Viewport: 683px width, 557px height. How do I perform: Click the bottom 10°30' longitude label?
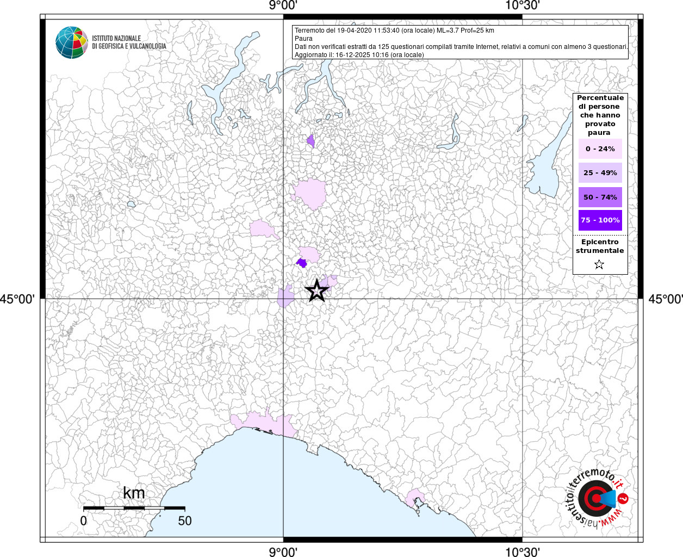pyautogui.click(x=522, y=552)
